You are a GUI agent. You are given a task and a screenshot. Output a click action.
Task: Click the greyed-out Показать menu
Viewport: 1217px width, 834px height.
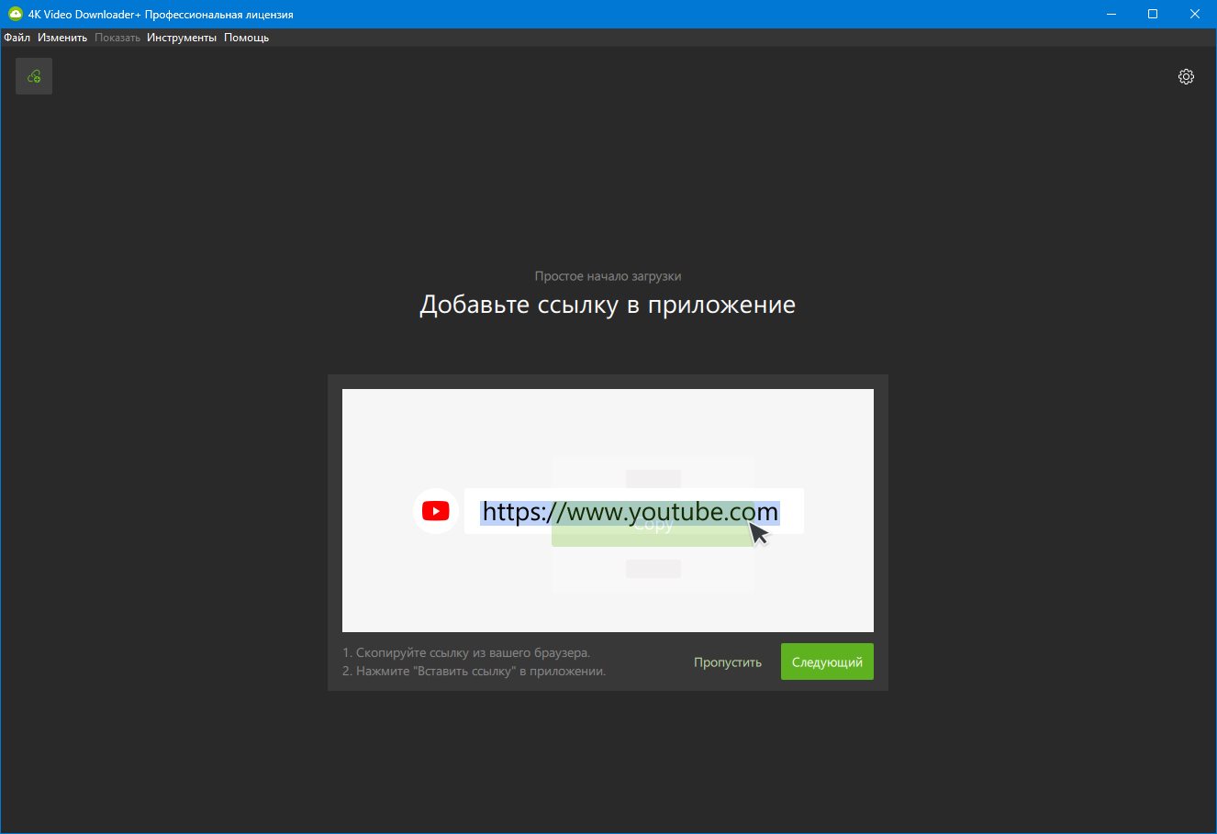(117, 38)
